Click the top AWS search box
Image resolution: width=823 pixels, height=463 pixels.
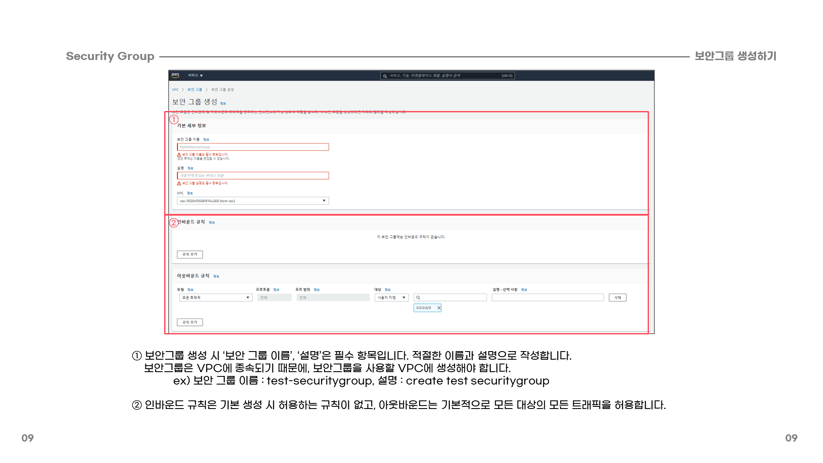[x=448, y=76]
